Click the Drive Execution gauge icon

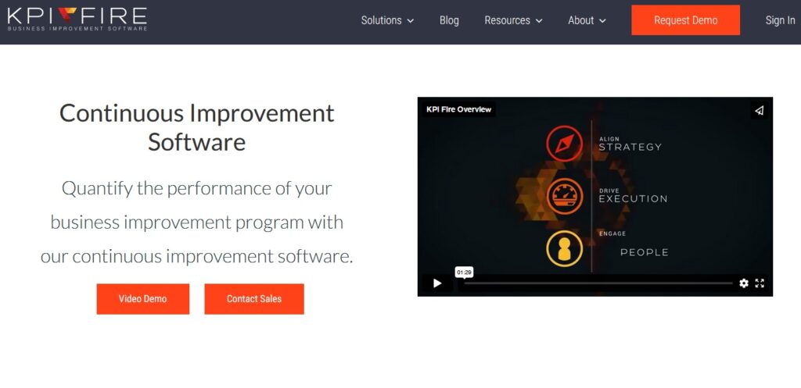coord(564,196)
